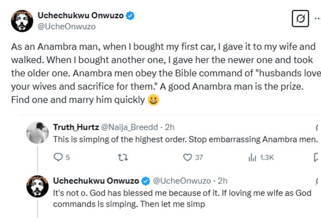The width and height of the screenshot is (321, 222).
Task: Click the reply icon showing 5 comments
Action: 57,157
